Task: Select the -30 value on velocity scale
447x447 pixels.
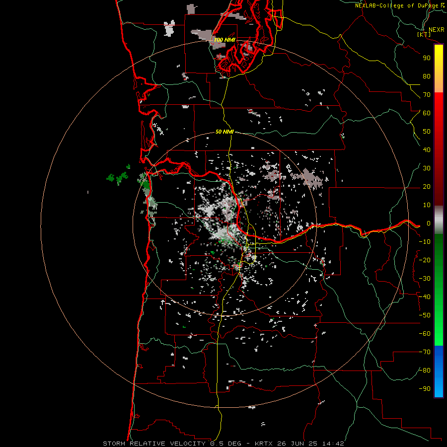Action: point(425,279)
